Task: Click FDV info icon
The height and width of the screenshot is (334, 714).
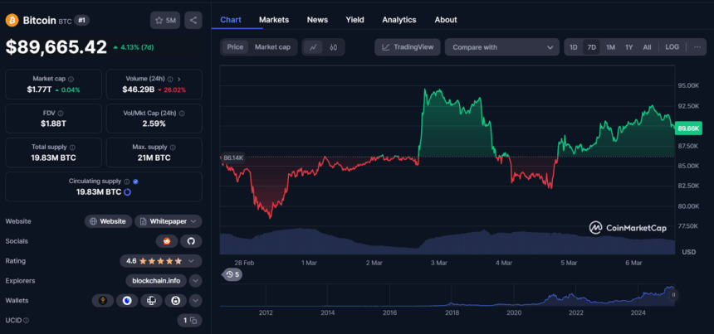Action: 61,114
